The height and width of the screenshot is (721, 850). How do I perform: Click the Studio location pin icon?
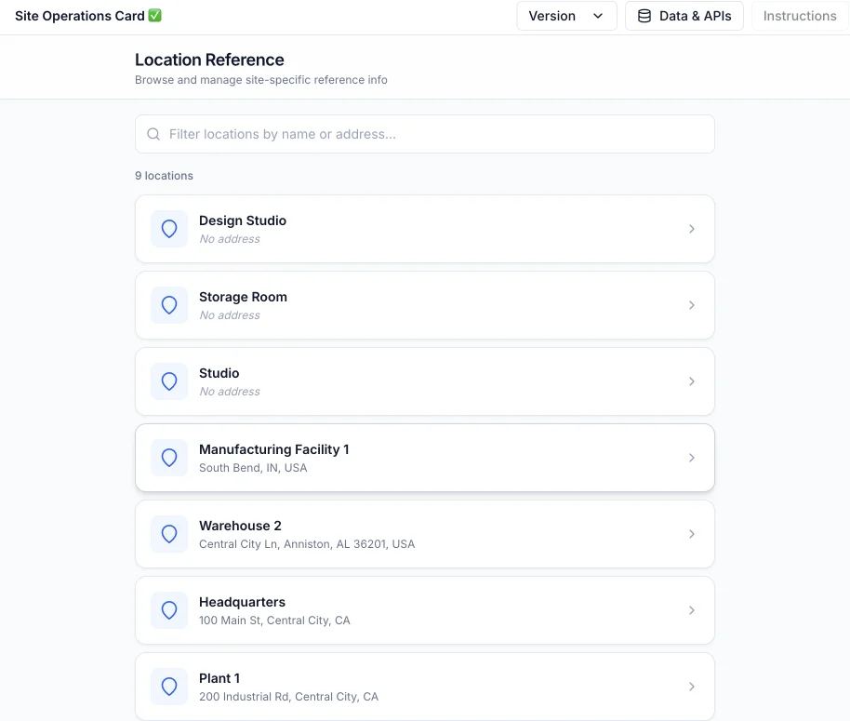coord(169,381)
